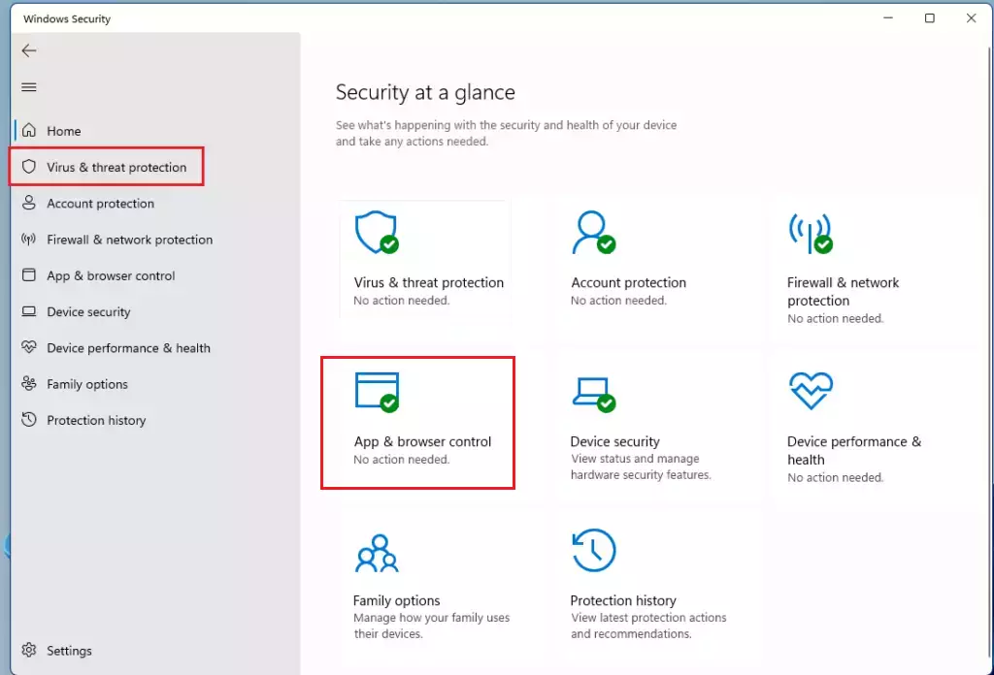Open the App & browser control tile title
The height and width of the screenshot is (675, 994).
[x=422, y=442]
